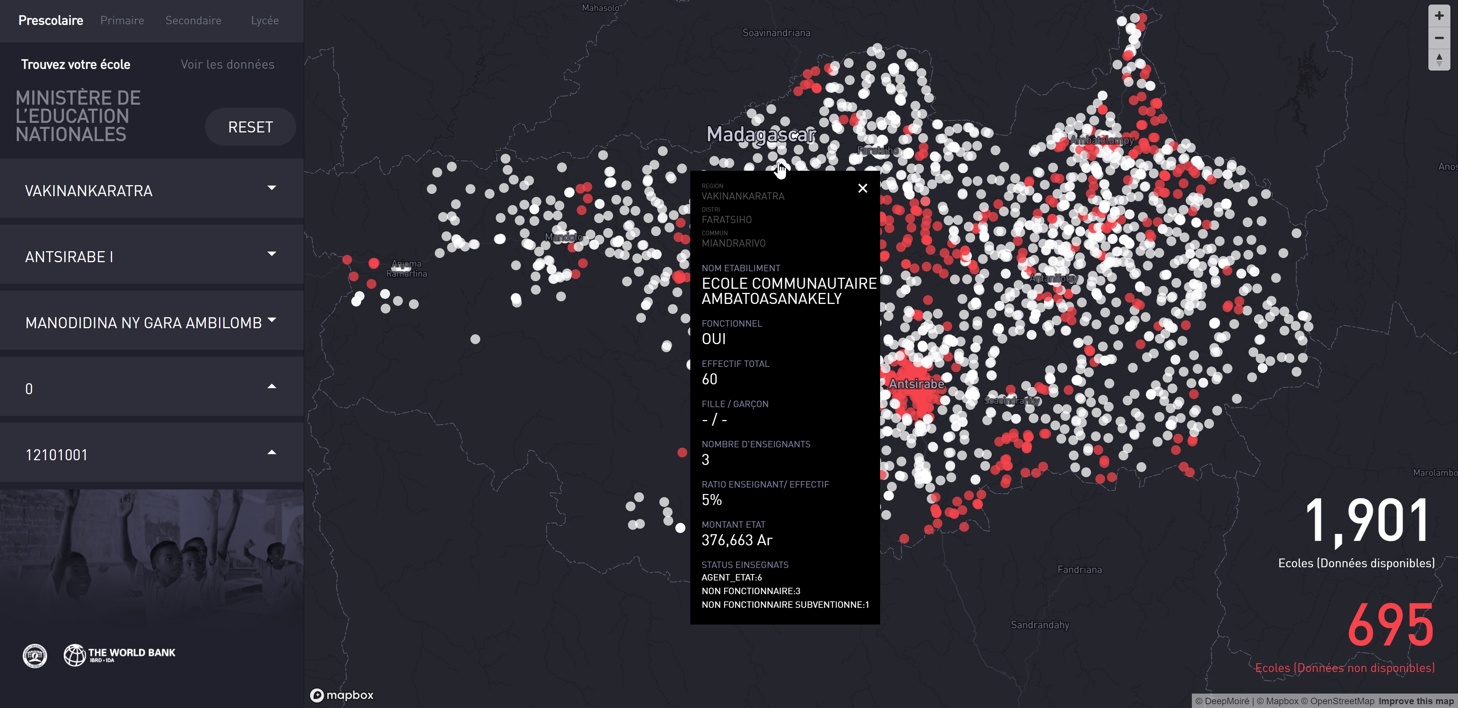Screen dimensions: 1458x708
Task: Select the Trouvez votre école tab
Action: (x=76, y=65)
